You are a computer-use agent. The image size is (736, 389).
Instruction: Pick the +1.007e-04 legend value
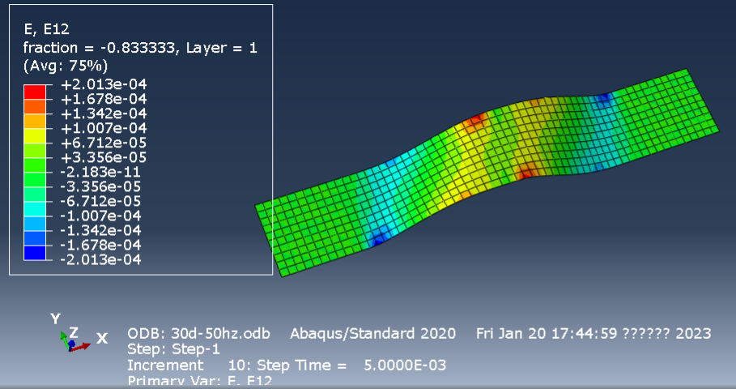pyautogui.click(x=104, y=128)
